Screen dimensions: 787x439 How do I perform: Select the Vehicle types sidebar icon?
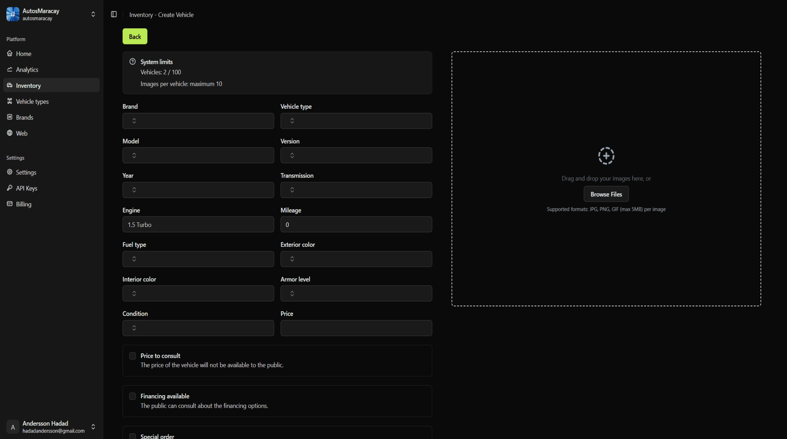[x=10, y=101]
